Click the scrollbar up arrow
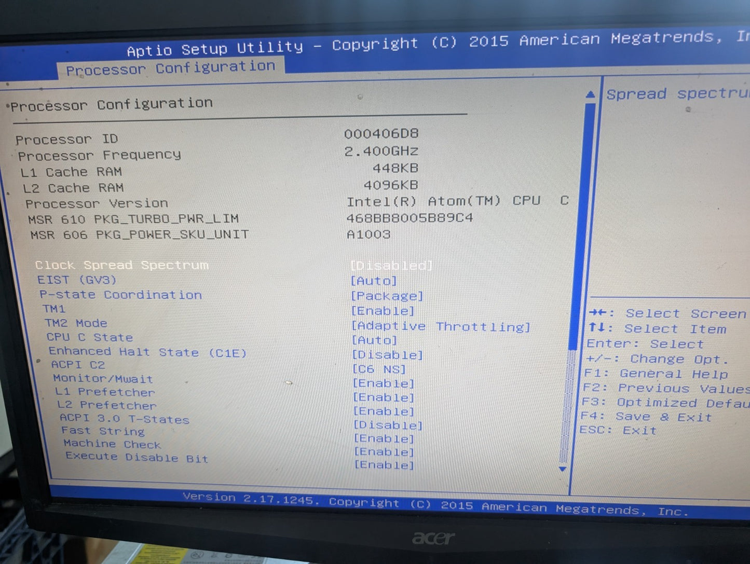750x564 pixels. 590,94
